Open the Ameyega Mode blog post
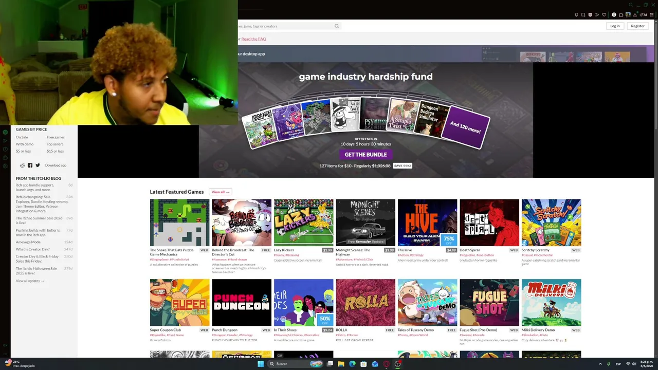Image resolution: width=658 pixels, height=370 pixels. 28,242
